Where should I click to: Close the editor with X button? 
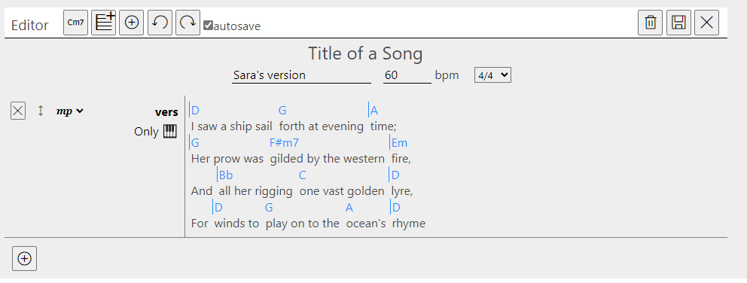[706, 23]
